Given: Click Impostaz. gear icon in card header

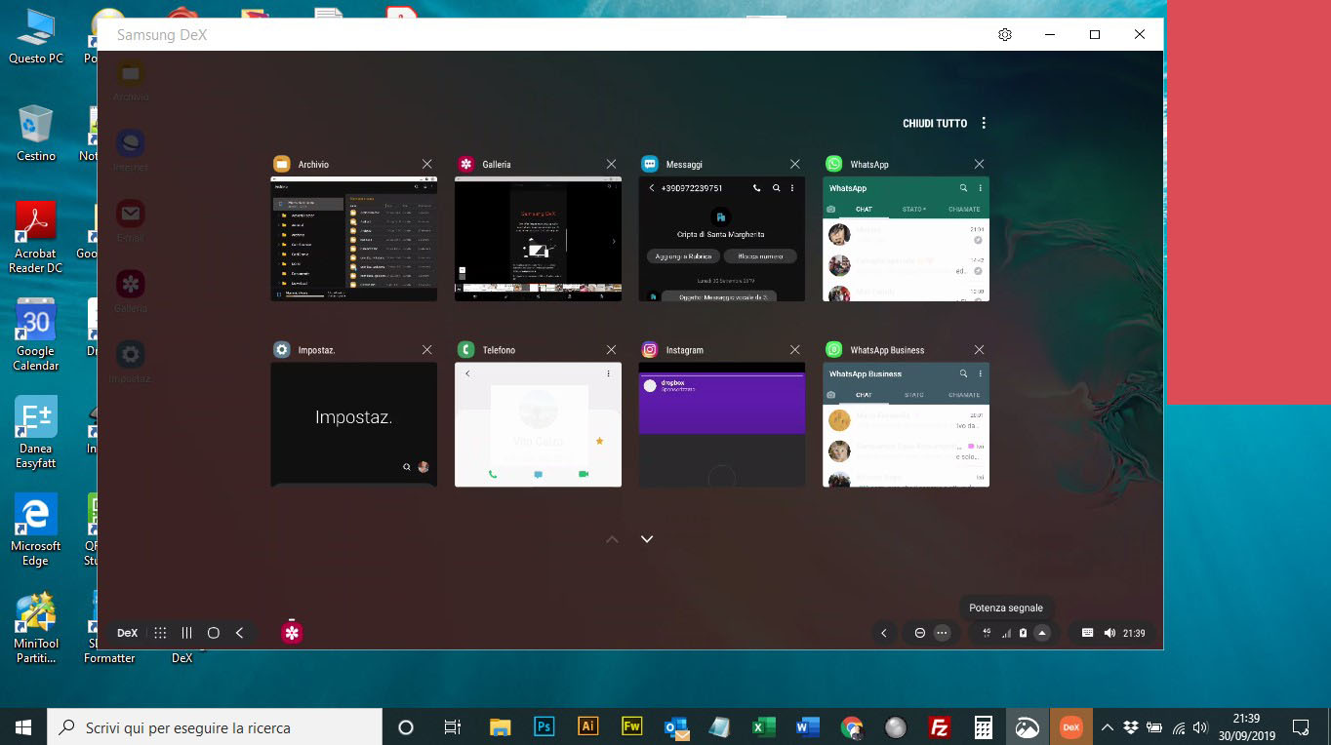Looking at the screenshot, I should click(281, 349).
